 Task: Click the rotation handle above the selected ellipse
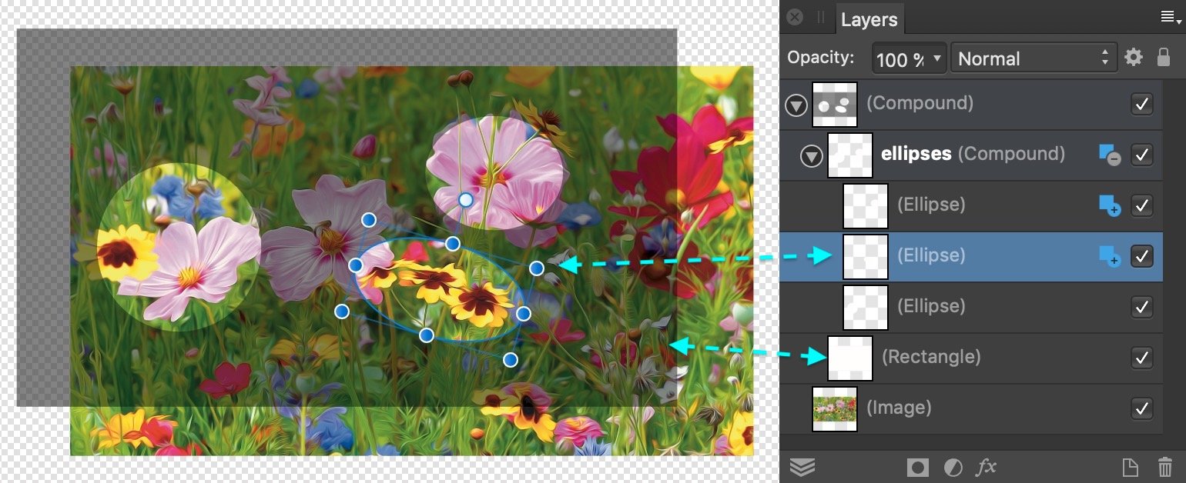coord(465,200)
